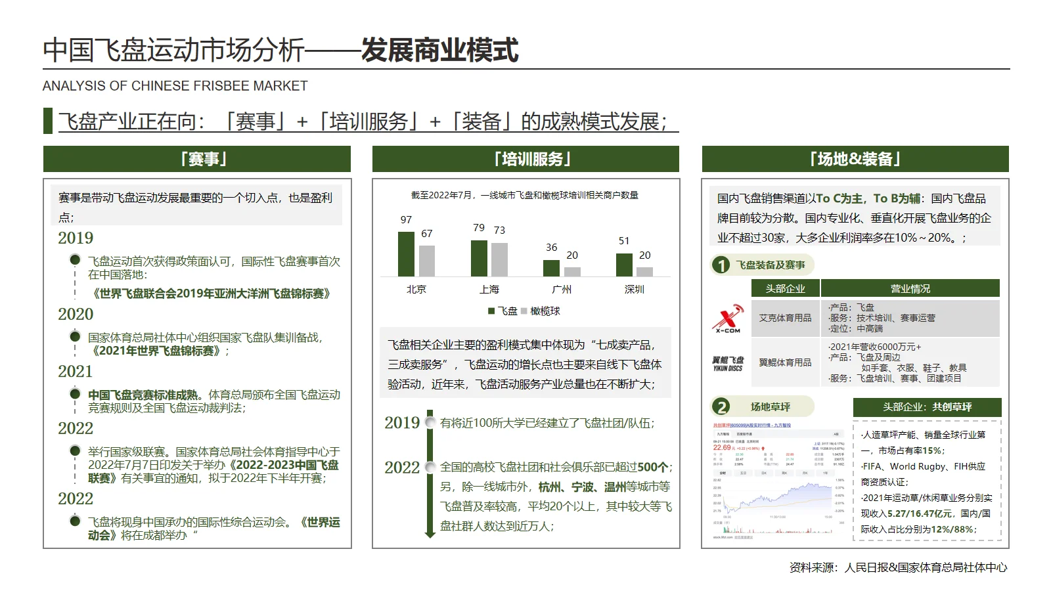This screenshot has height=591, width=1051.
Task: Click the 2022 node circle on the training timeline
Action: point(430,468)
